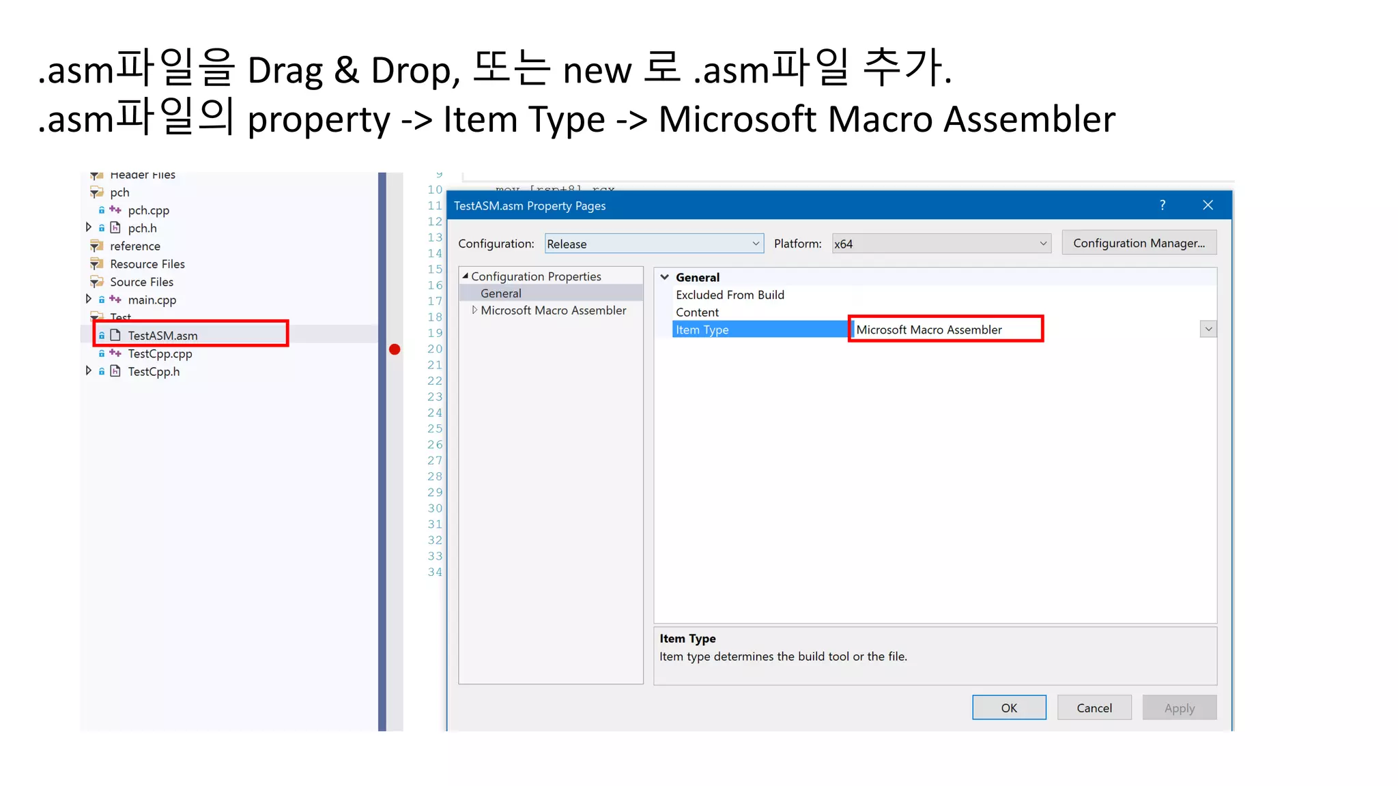Viewport: 1398px width, 786px height.
Task: Click line number 20 in the editor gutter
Action: click(435, 349)
